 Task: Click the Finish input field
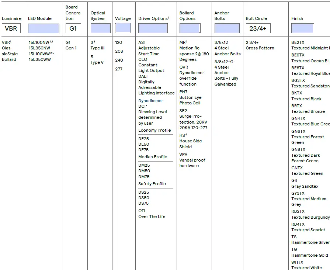(303, 28)
